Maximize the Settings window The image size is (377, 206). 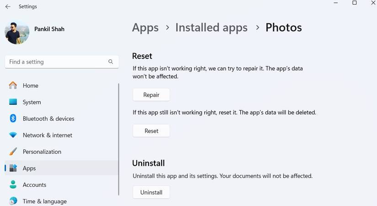click(x=355, y=3)
